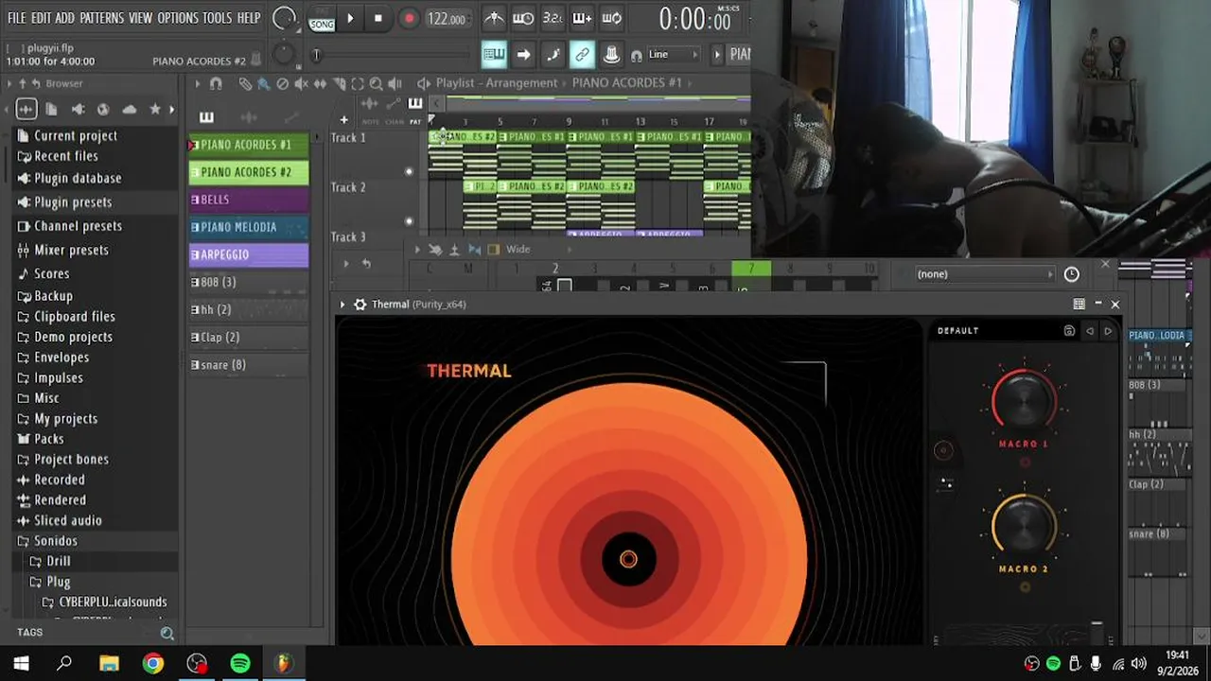Viewport: 1211px width, 681px height.
Task: Select the ARPEGGIO pattern
Action: tap(249, 254)
